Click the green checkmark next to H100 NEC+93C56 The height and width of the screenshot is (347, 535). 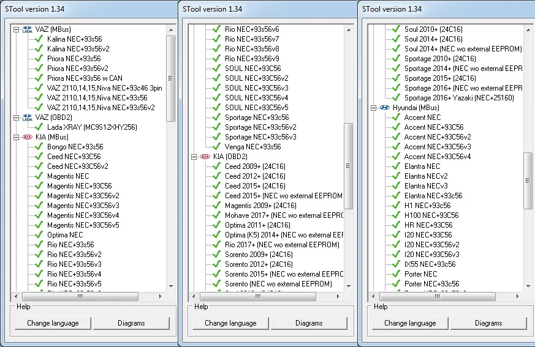pos(396,215)
